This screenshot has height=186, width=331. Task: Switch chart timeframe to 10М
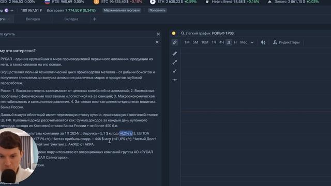coord(205,42)
